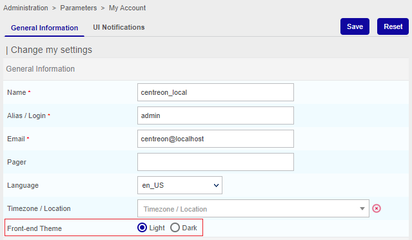The image size is (412, 240).
Task: Switch to UI Notifications tab
Action: coord(119,27)
